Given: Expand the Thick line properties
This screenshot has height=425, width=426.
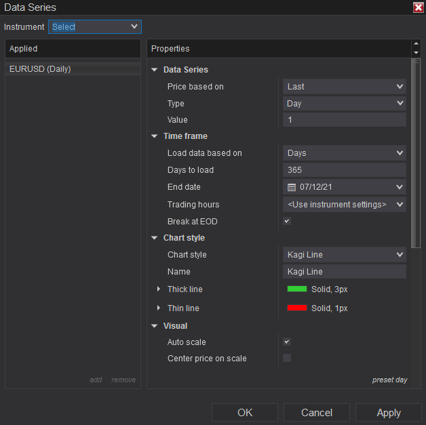Looking at the screenshot, I should pyautogui.click(x=158, y=289).
